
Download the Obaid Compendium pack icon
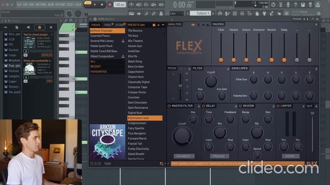123,56
